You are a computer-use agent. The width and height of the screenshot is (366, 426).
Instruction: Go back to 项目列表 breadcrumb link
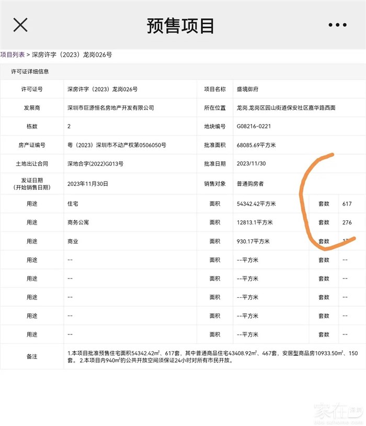click(x=12, y=54)
